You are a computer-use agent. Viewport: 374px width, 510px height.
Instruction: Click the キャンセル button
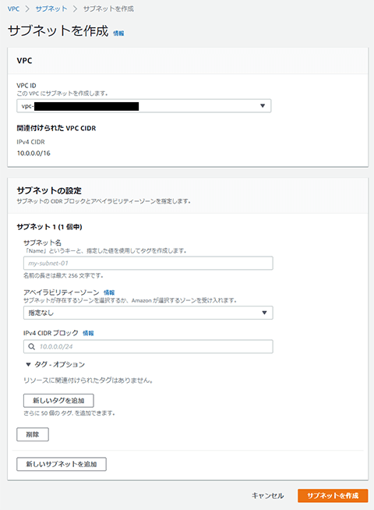coord(268,496)
